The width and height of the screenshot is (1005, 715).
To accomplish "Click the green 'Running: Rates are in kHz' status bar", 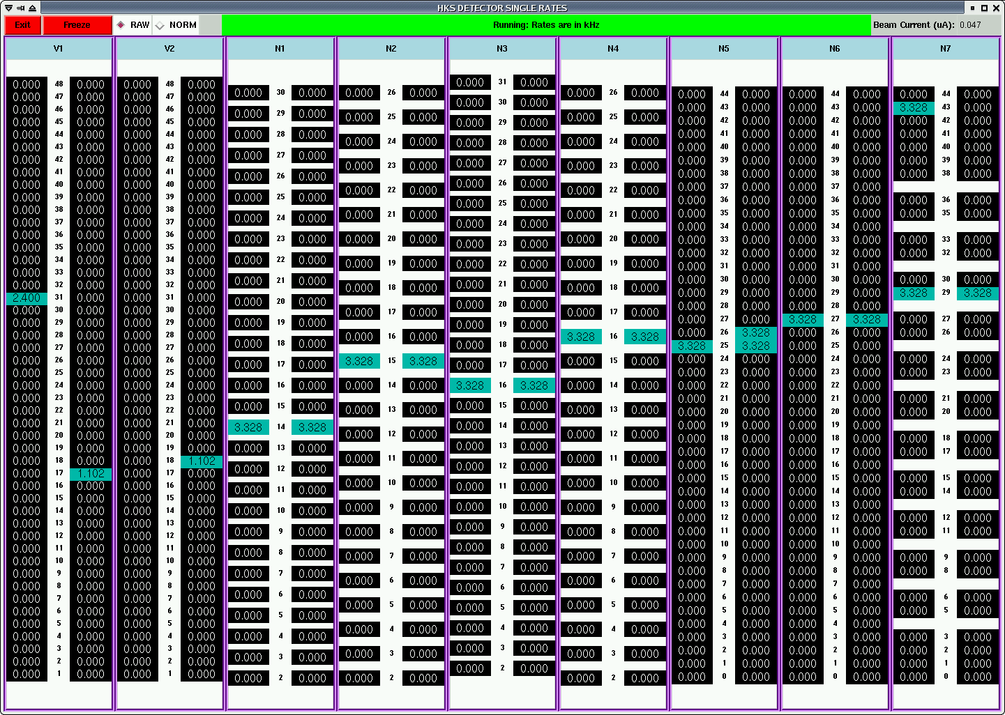I will coord(546,25).
